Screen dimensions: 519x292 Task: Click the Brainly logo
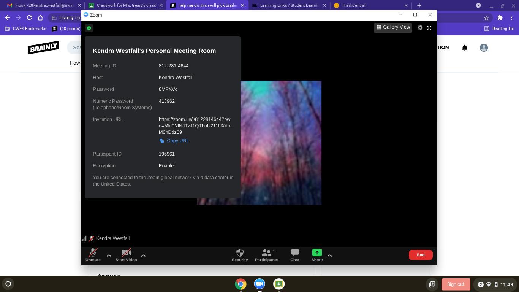44,47
